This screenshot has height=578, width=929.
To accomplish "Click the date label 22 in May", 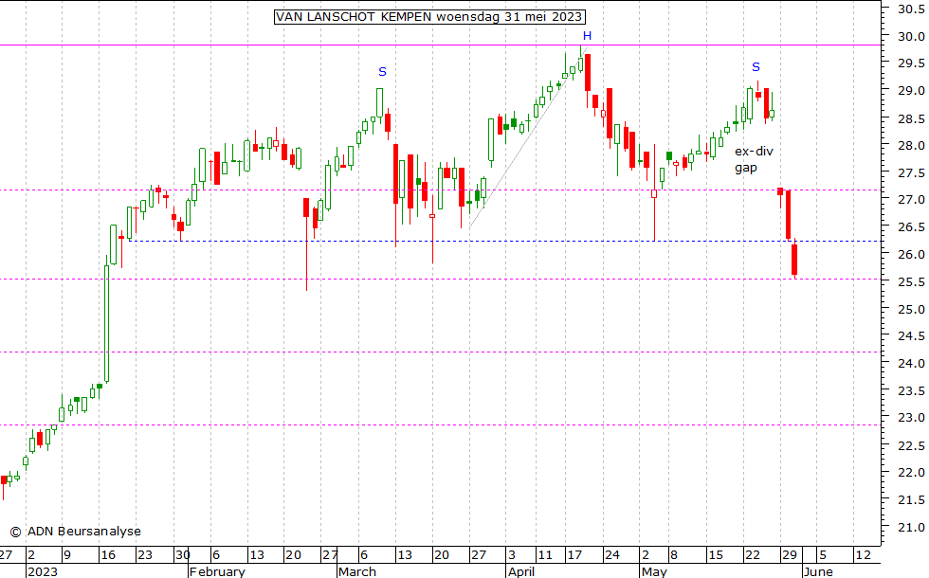I will point(753,555).
